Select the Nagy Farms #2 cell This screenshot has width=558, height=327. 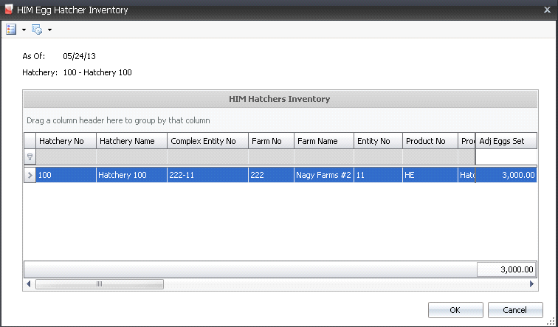tap(323, 175)
